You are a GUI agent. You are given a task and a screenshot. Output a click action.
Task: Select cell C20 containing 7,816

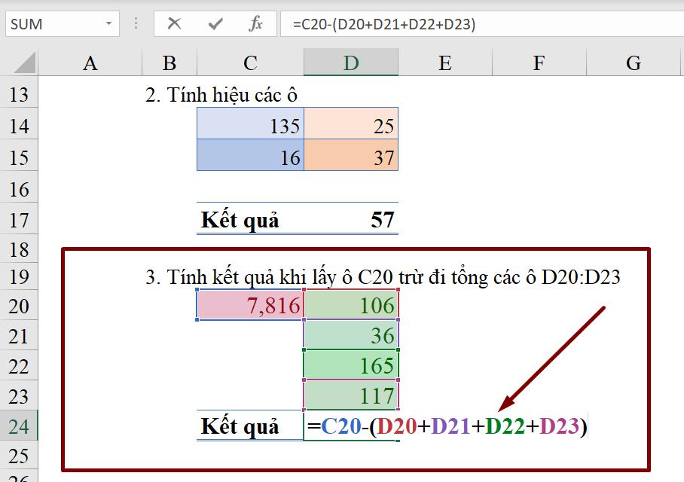click(x=249, y=306)
